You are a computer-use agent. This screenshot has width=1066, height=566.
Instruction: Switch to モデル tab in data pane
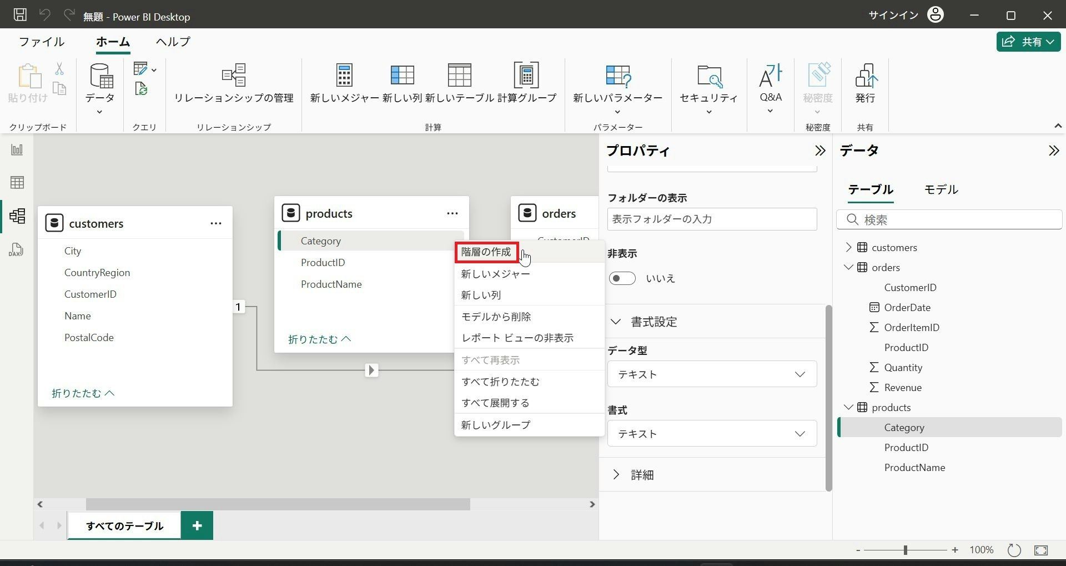point(941,189)
